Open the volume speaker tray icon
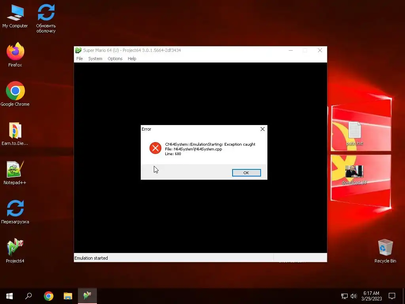The width and height of the screenshot is (405, 304). [354, 296]
